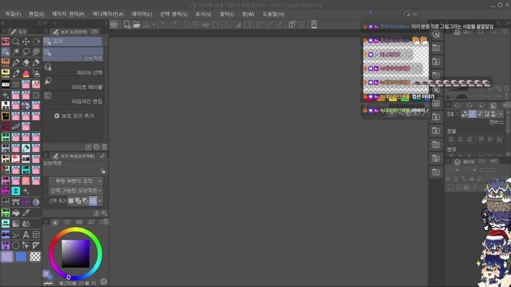The image size is (511, 287).
Task: Open 선택 가능한 오브젝트 dropdown
Action: pyautogui.click(x=76, y=190)
